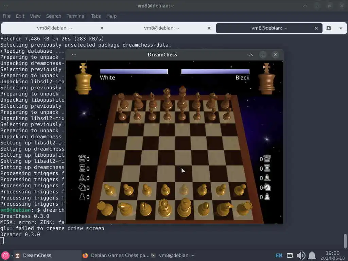Click Black's captured pawn counter icon
Image resolution: width=348 pixels, height=261 pixels.
click(267, 197)
